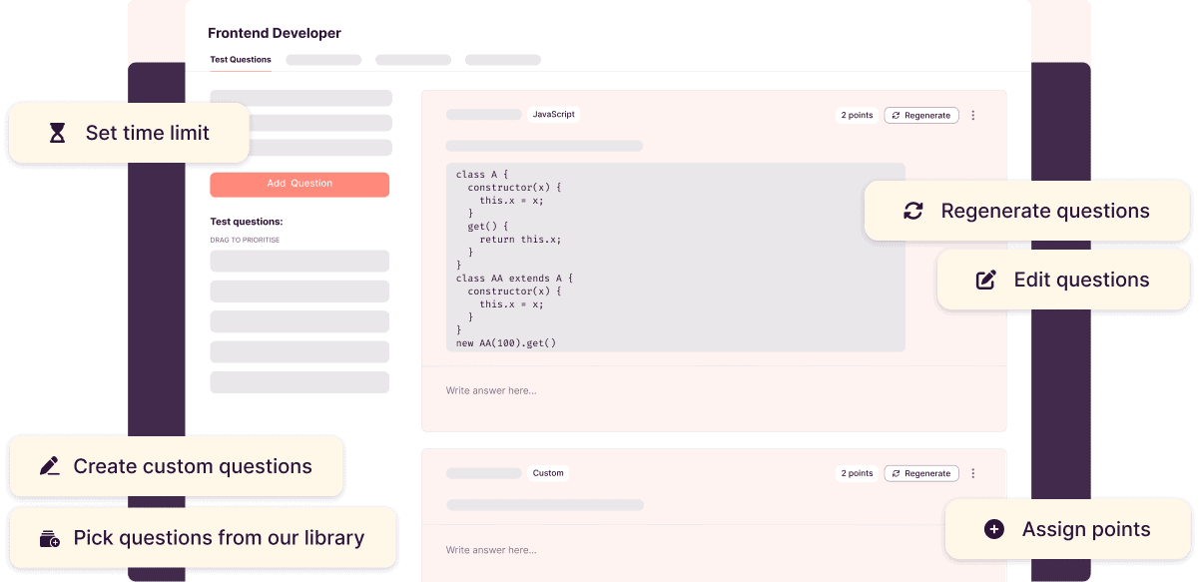Switch to the Test Questions tab
Image resolution: width=1199 pixels, height=582 pixels.
pos(241,59)
